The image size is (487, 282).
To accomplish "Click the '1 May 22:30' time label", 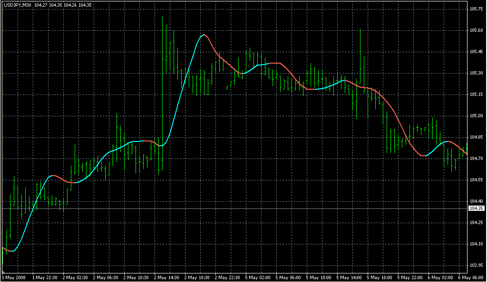I will coord(45,277).
